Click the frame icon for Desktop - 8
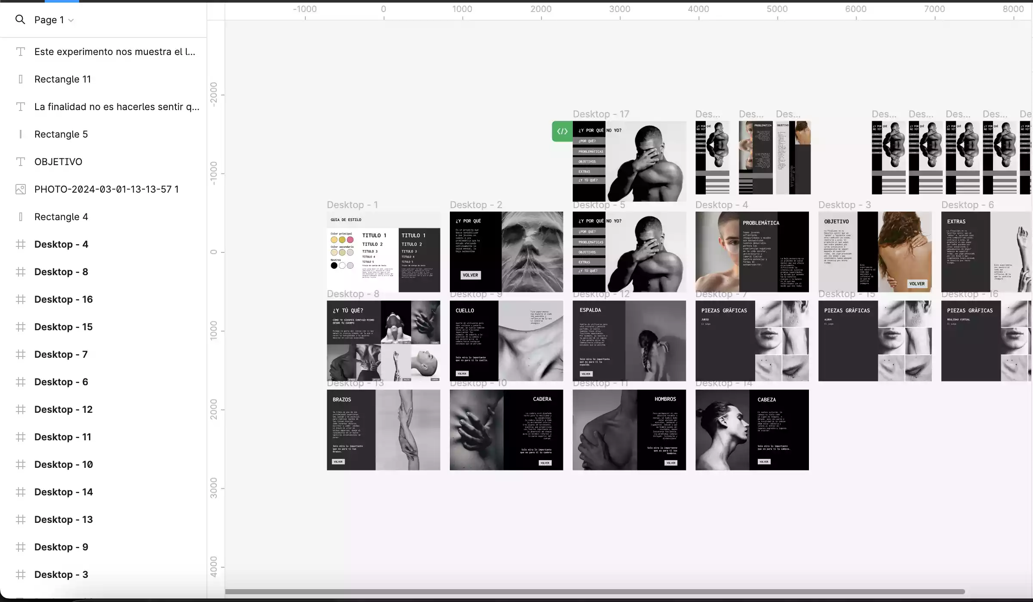 20,272
